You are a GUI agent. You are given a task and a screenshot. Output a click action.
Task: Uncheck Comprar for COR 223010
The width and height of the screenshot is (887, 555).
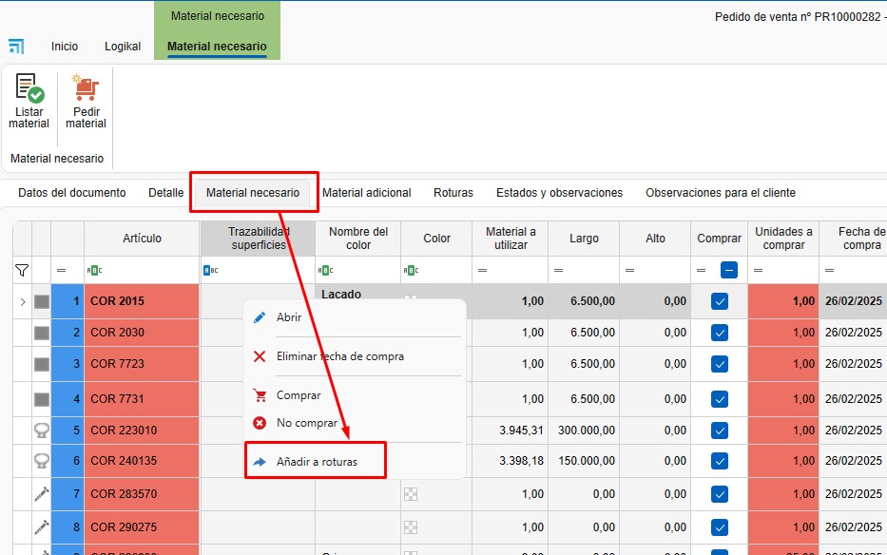coord(720,431)
